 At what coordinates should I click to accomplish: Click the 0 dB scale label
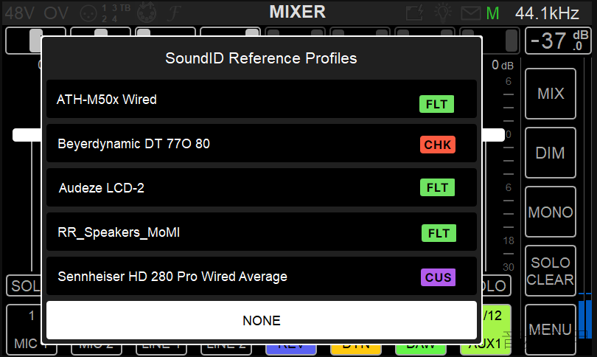[502, 65]
